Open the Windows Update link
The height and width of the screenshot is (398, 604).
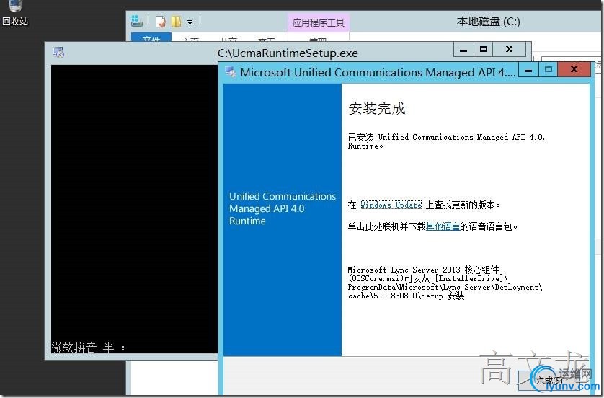pos(391,205)
